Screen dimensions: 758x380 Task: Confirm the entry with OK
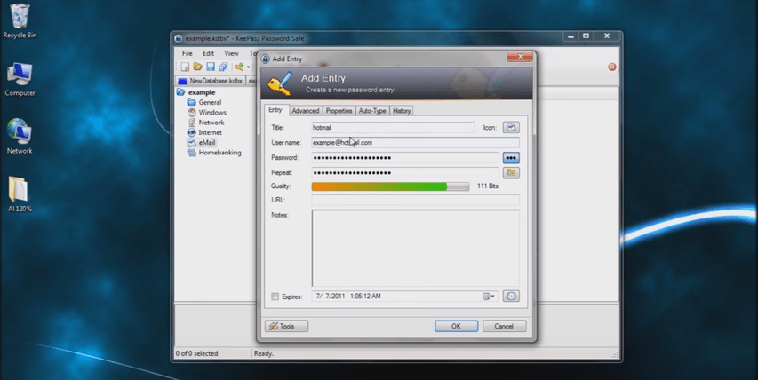456,327
